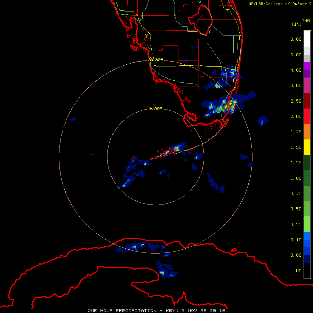Click the 0.25 legend value
This screenshot has width=313, height=313.
(x=296, y=225)
